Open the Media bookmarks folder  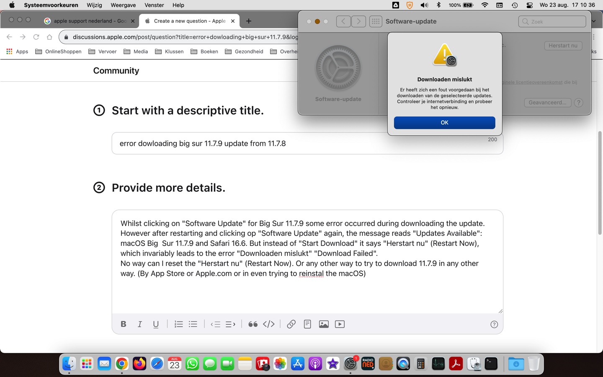tap(136, 52)
